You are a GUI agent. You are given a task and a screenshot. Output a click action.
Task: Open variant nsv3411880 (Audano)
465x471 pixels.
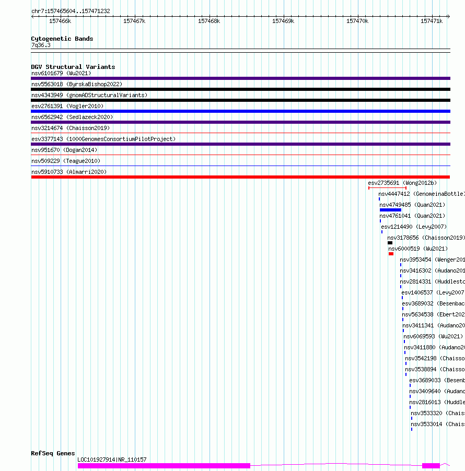[434, 348]
